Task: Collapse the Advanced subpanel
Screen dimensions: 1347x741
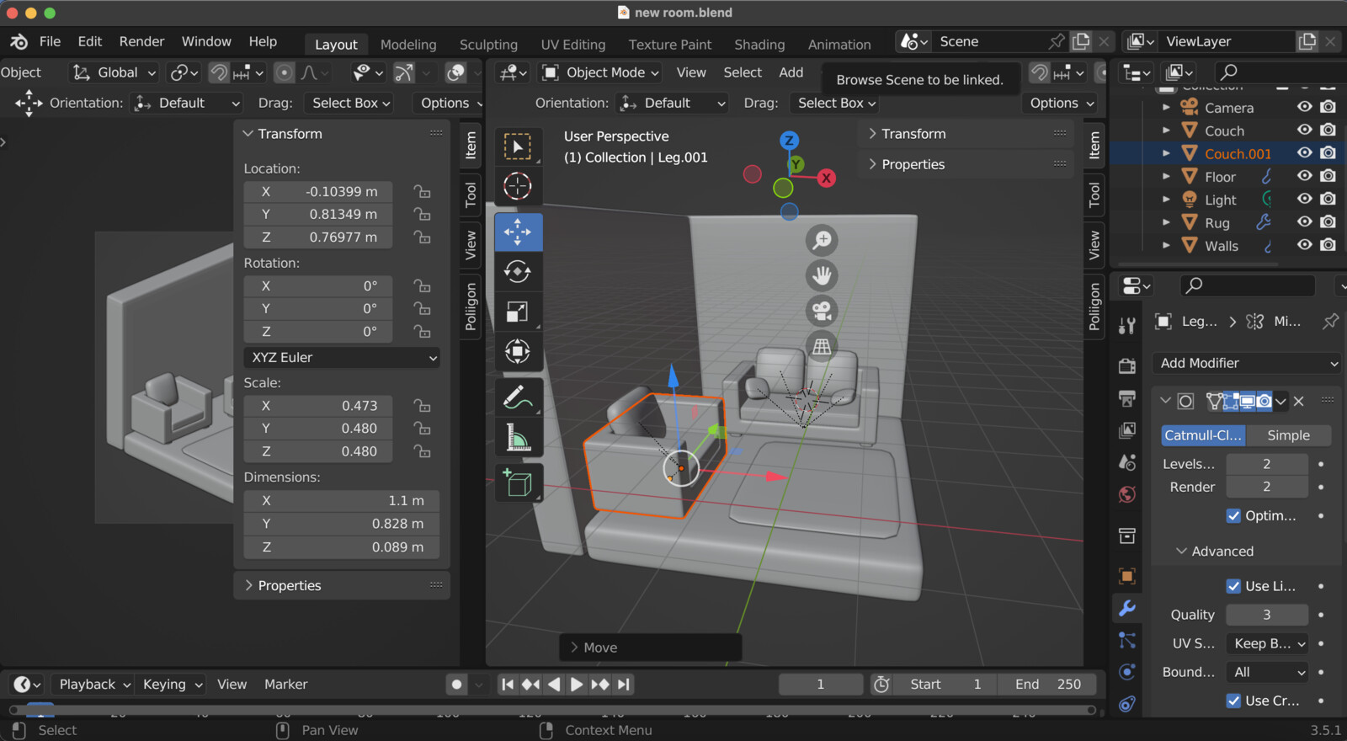Action: tap(1215, 551)
